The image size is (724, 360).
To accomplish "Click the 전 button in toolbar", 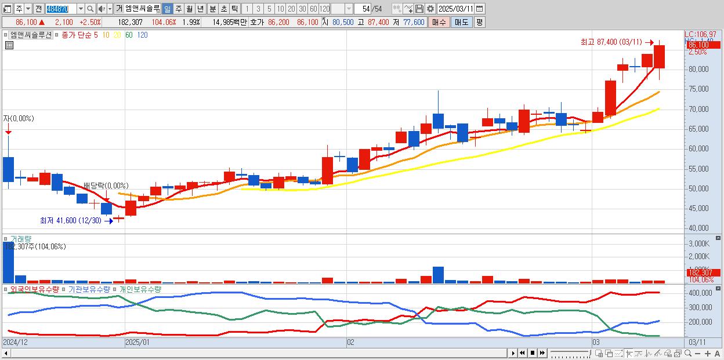I will point(38,9).
